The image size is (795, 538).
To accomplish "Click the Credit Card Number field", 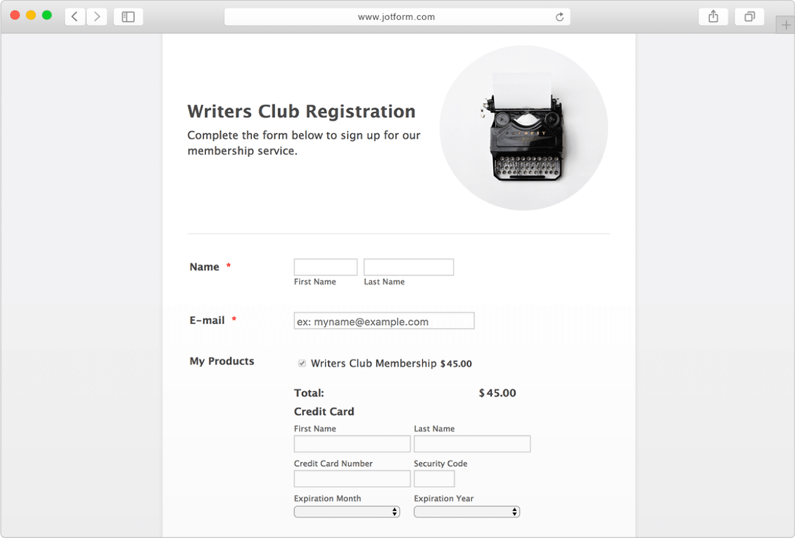I will pos(351,479).
